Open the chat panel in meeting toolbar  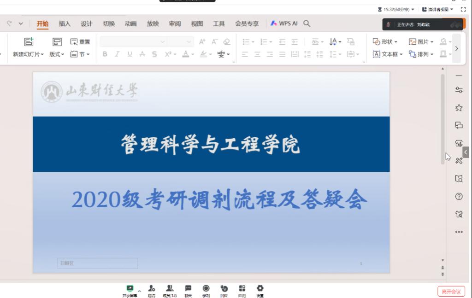188,290
